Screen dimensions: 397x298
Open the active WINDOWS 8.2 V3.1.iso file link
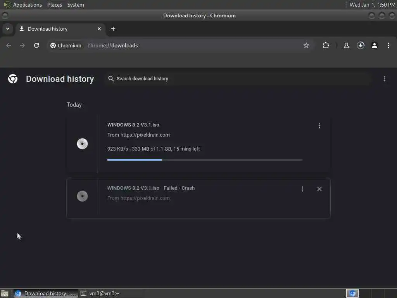(x=133, y=125)
